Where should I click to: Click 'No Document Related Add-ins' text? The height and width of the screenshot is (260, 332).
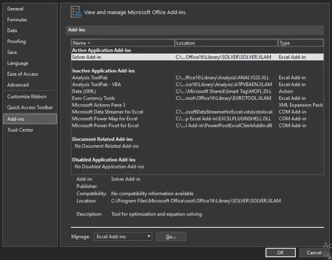(x=107, y=146)
